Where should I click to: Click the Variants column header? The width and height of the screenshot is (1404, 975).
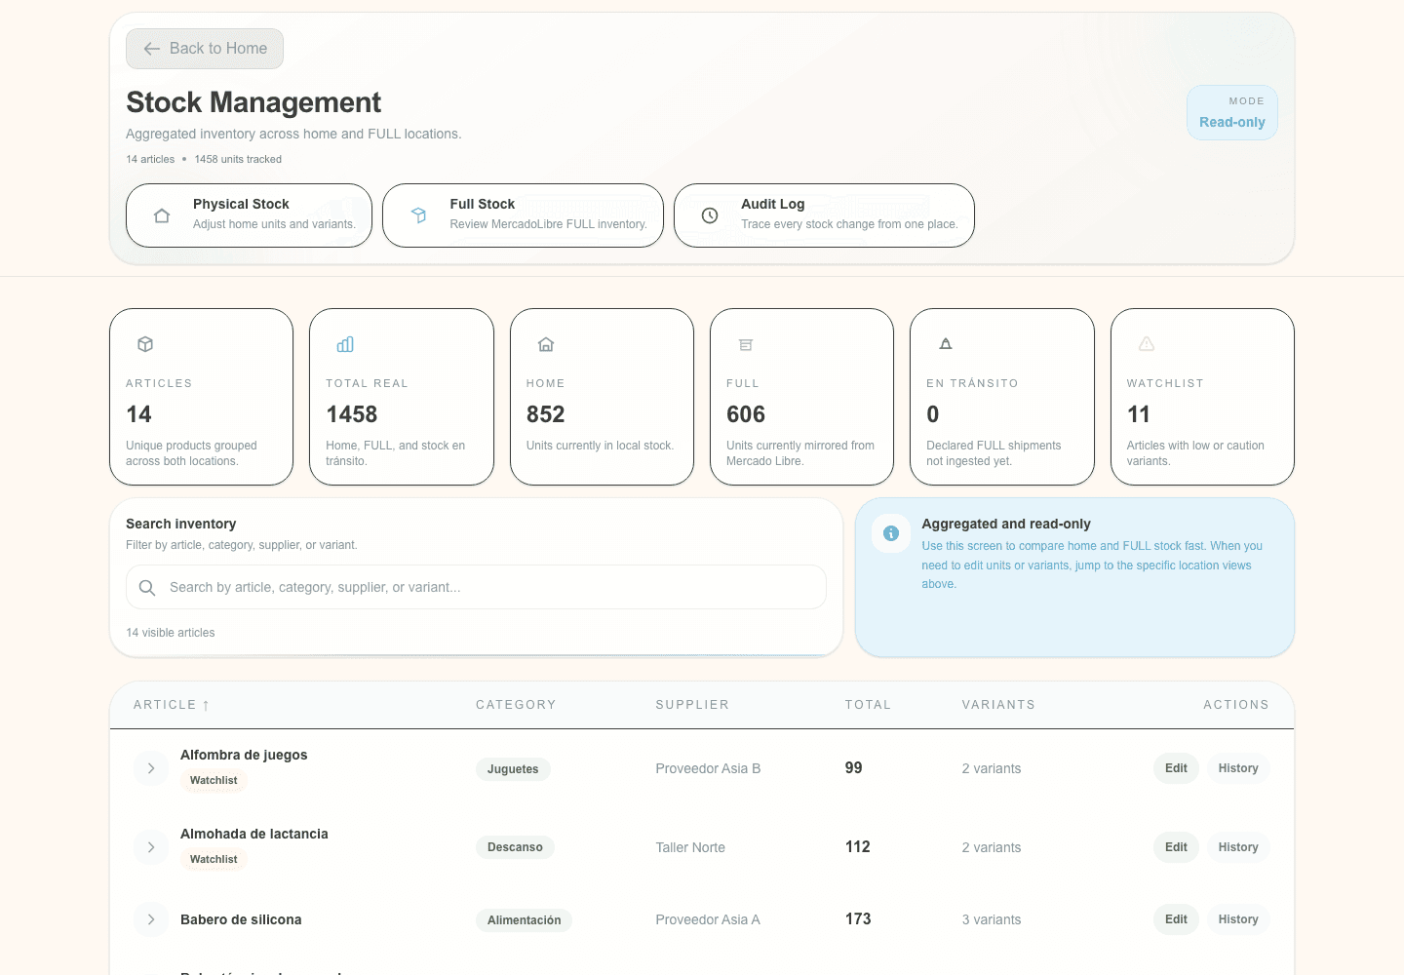pyautogui.click(x=998, y=705)
